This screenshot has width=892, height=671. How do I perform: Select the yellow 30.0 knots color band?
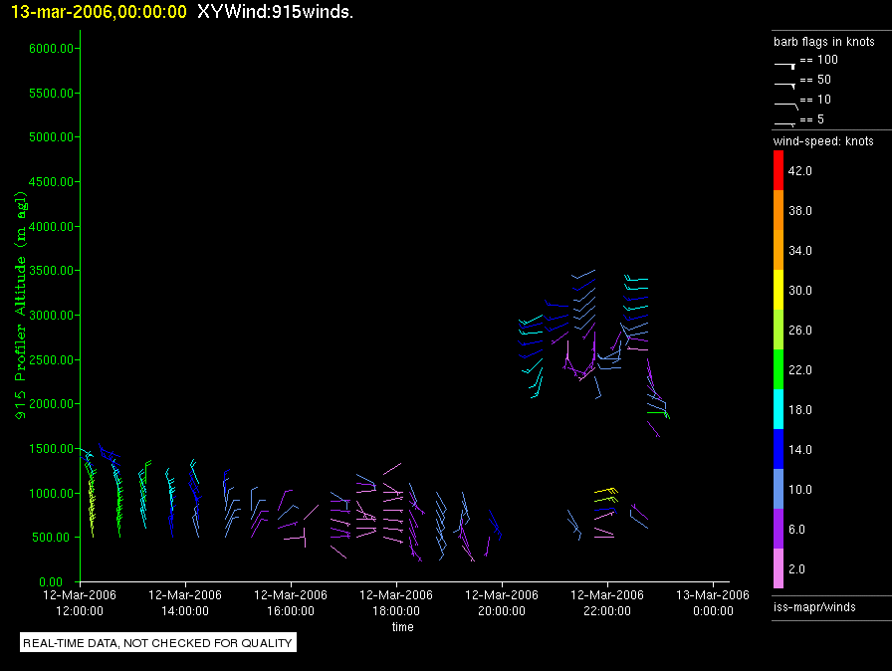click(x=779, y=290)
